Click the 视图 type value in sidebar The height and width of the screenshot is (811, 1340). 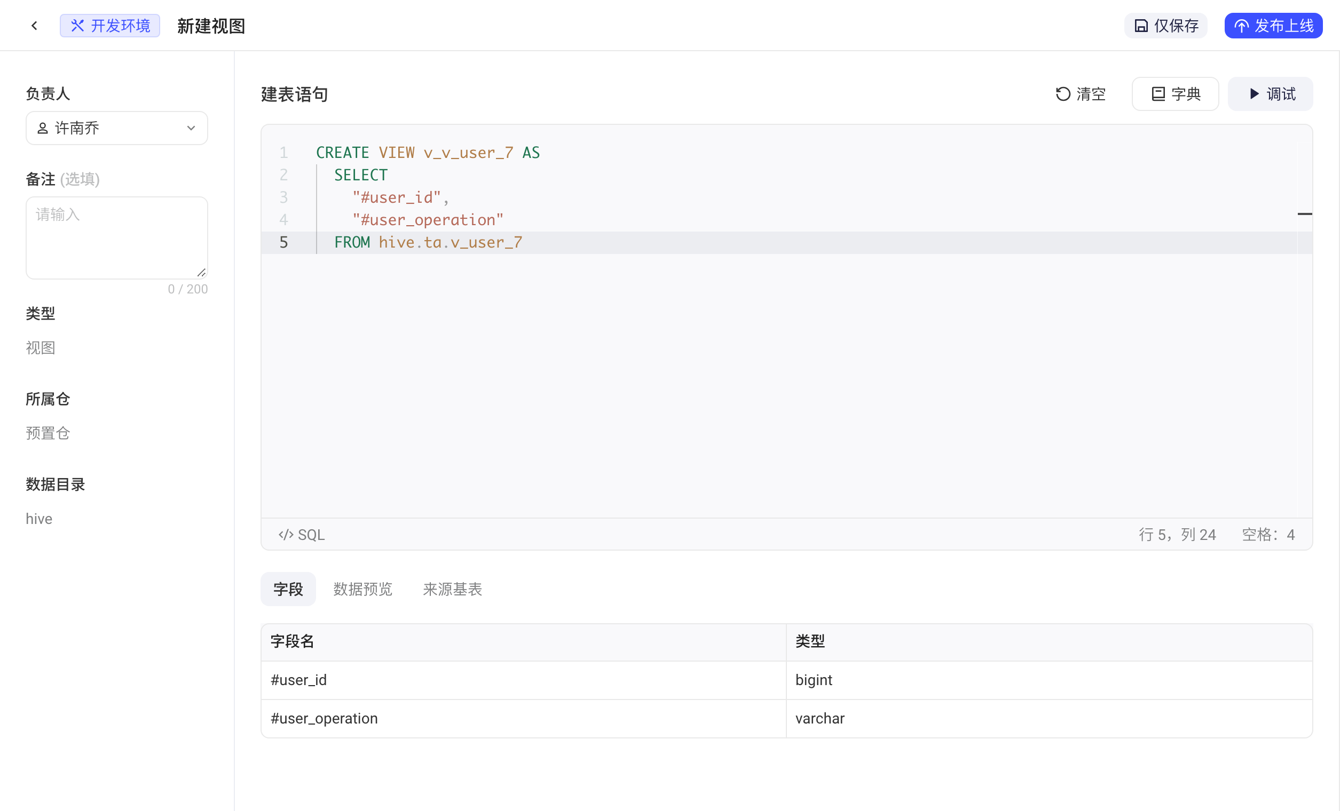[40, 347]
